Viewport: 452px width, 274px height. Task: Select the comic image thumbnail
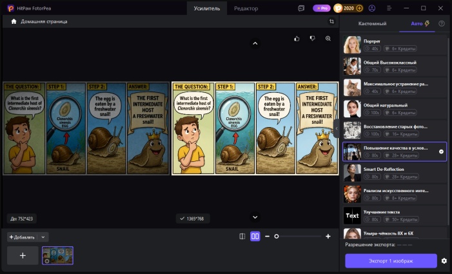tap(57, 255)
